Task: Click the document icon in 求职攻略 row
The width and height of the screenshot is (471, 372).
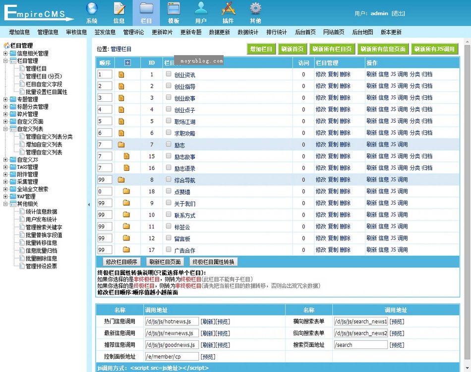Action: click(121, 133)
